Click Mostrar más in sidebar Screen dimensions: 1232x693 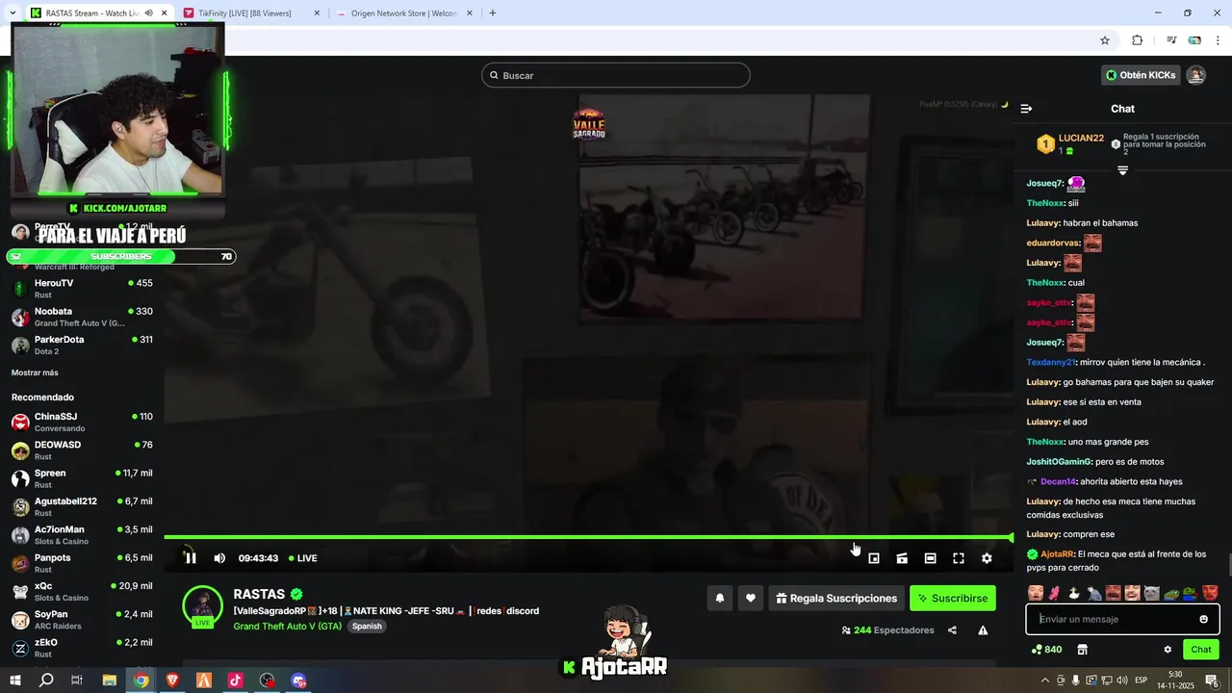(35, 372)
